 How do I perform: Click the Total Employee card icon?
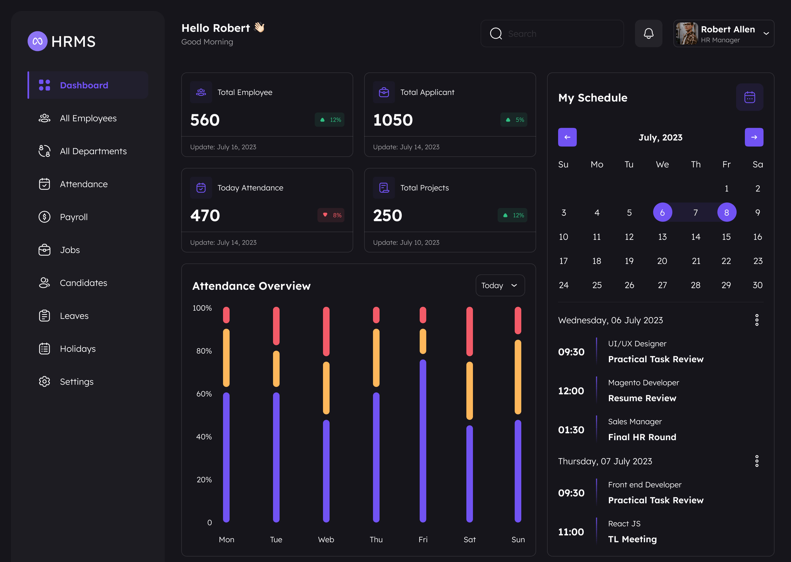(201, 92)
